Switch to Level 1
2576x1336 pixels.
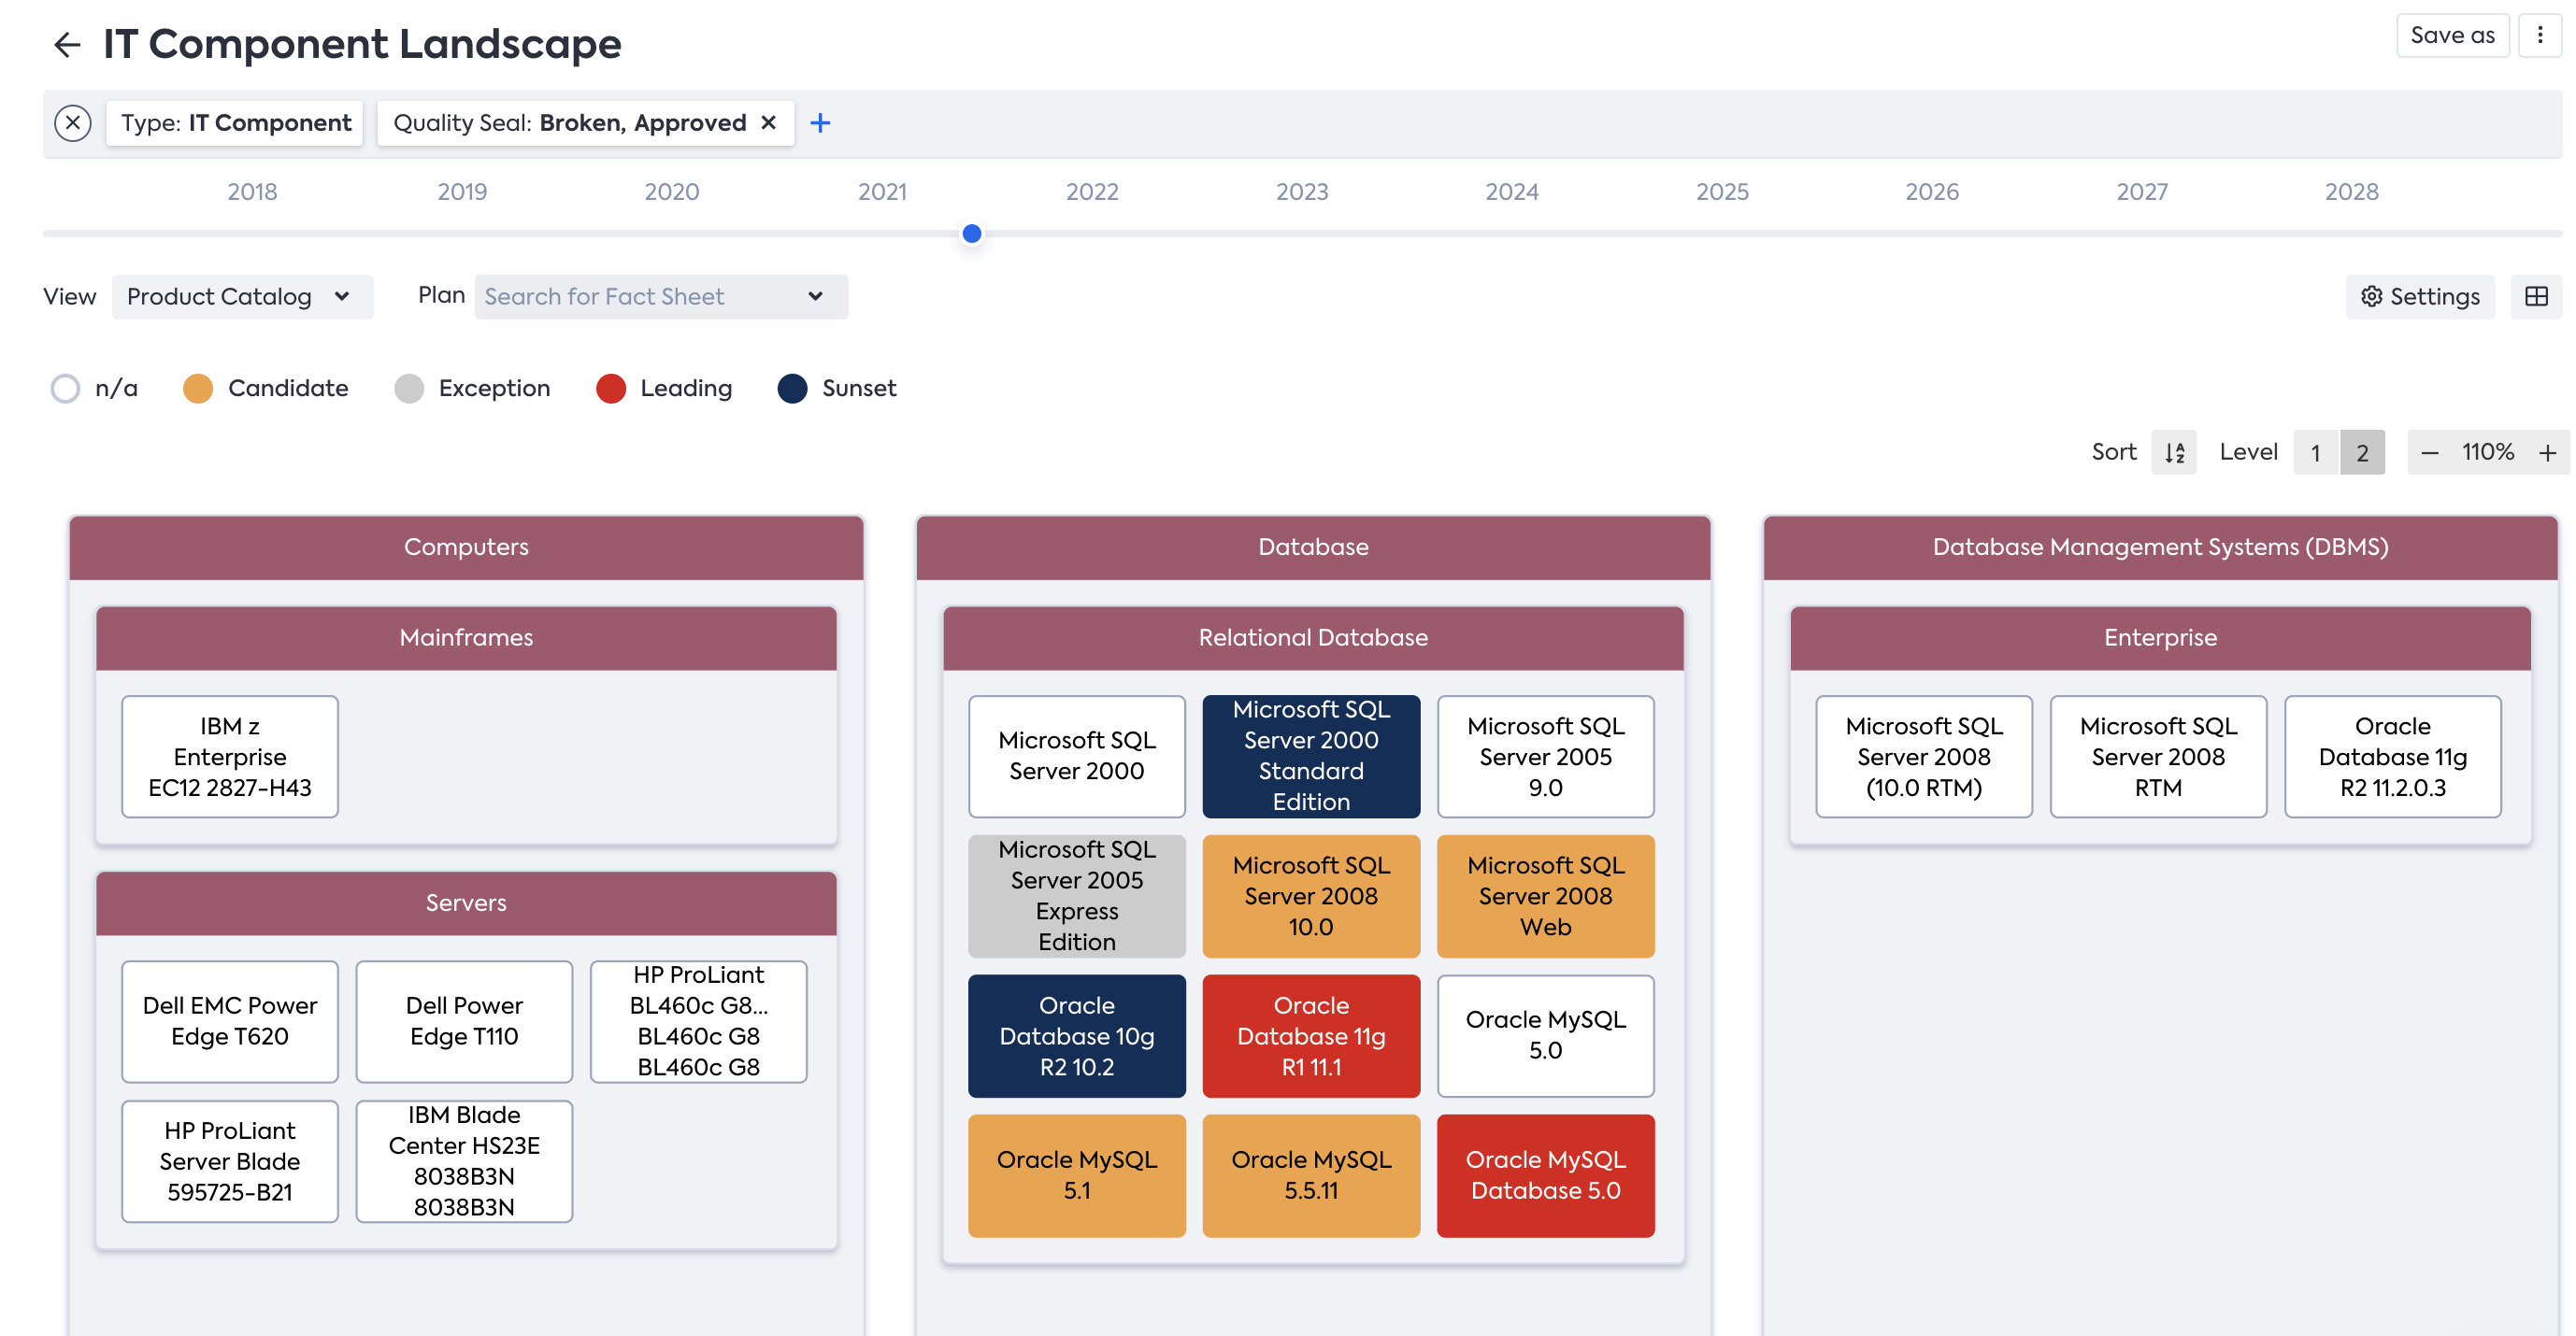2315,453
